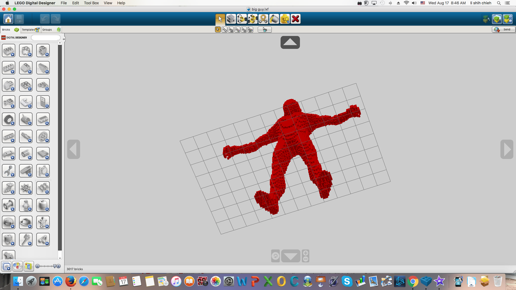
Task: Open the Tool Box menu
Action: pyautogui.click(x=91, y=3)
